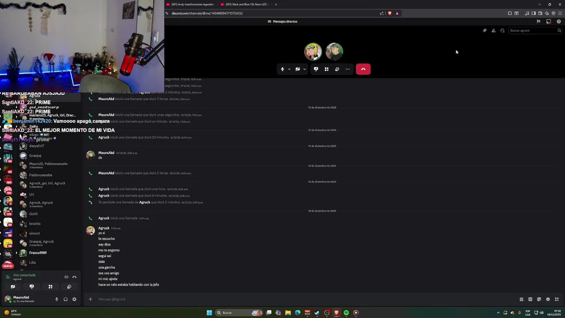
Task: Open user settings gear
Action: (x=74, y=299)
